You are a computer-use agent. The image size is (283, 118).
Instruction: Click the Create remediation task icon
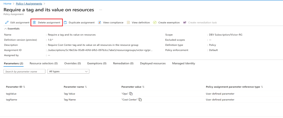coord(185,23)
